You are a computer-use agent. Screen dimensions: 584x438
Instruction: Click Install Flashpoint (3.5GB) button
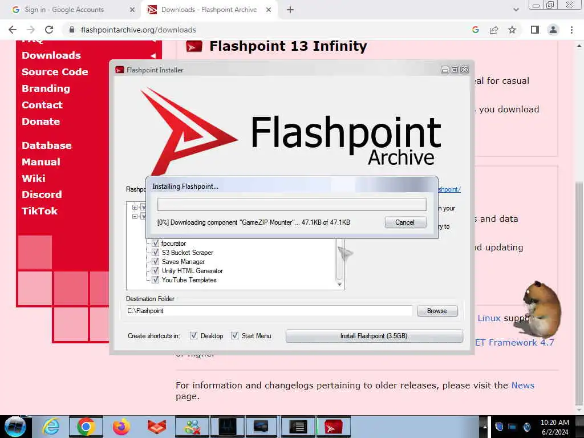click(374, 336)
